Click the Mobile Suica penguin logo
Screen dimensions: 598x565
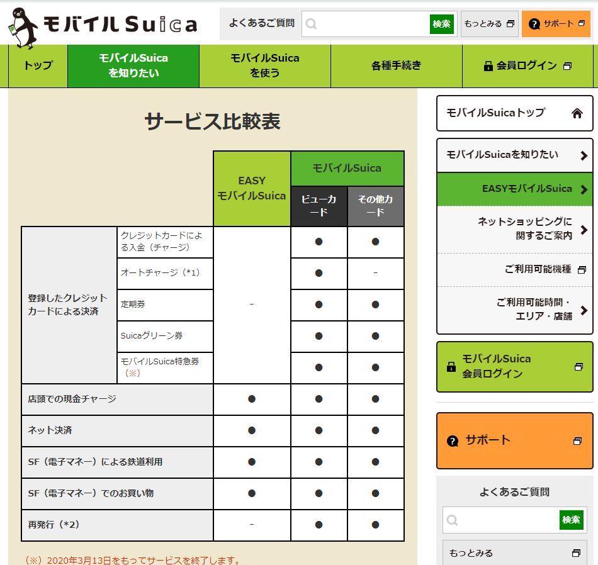23,28
